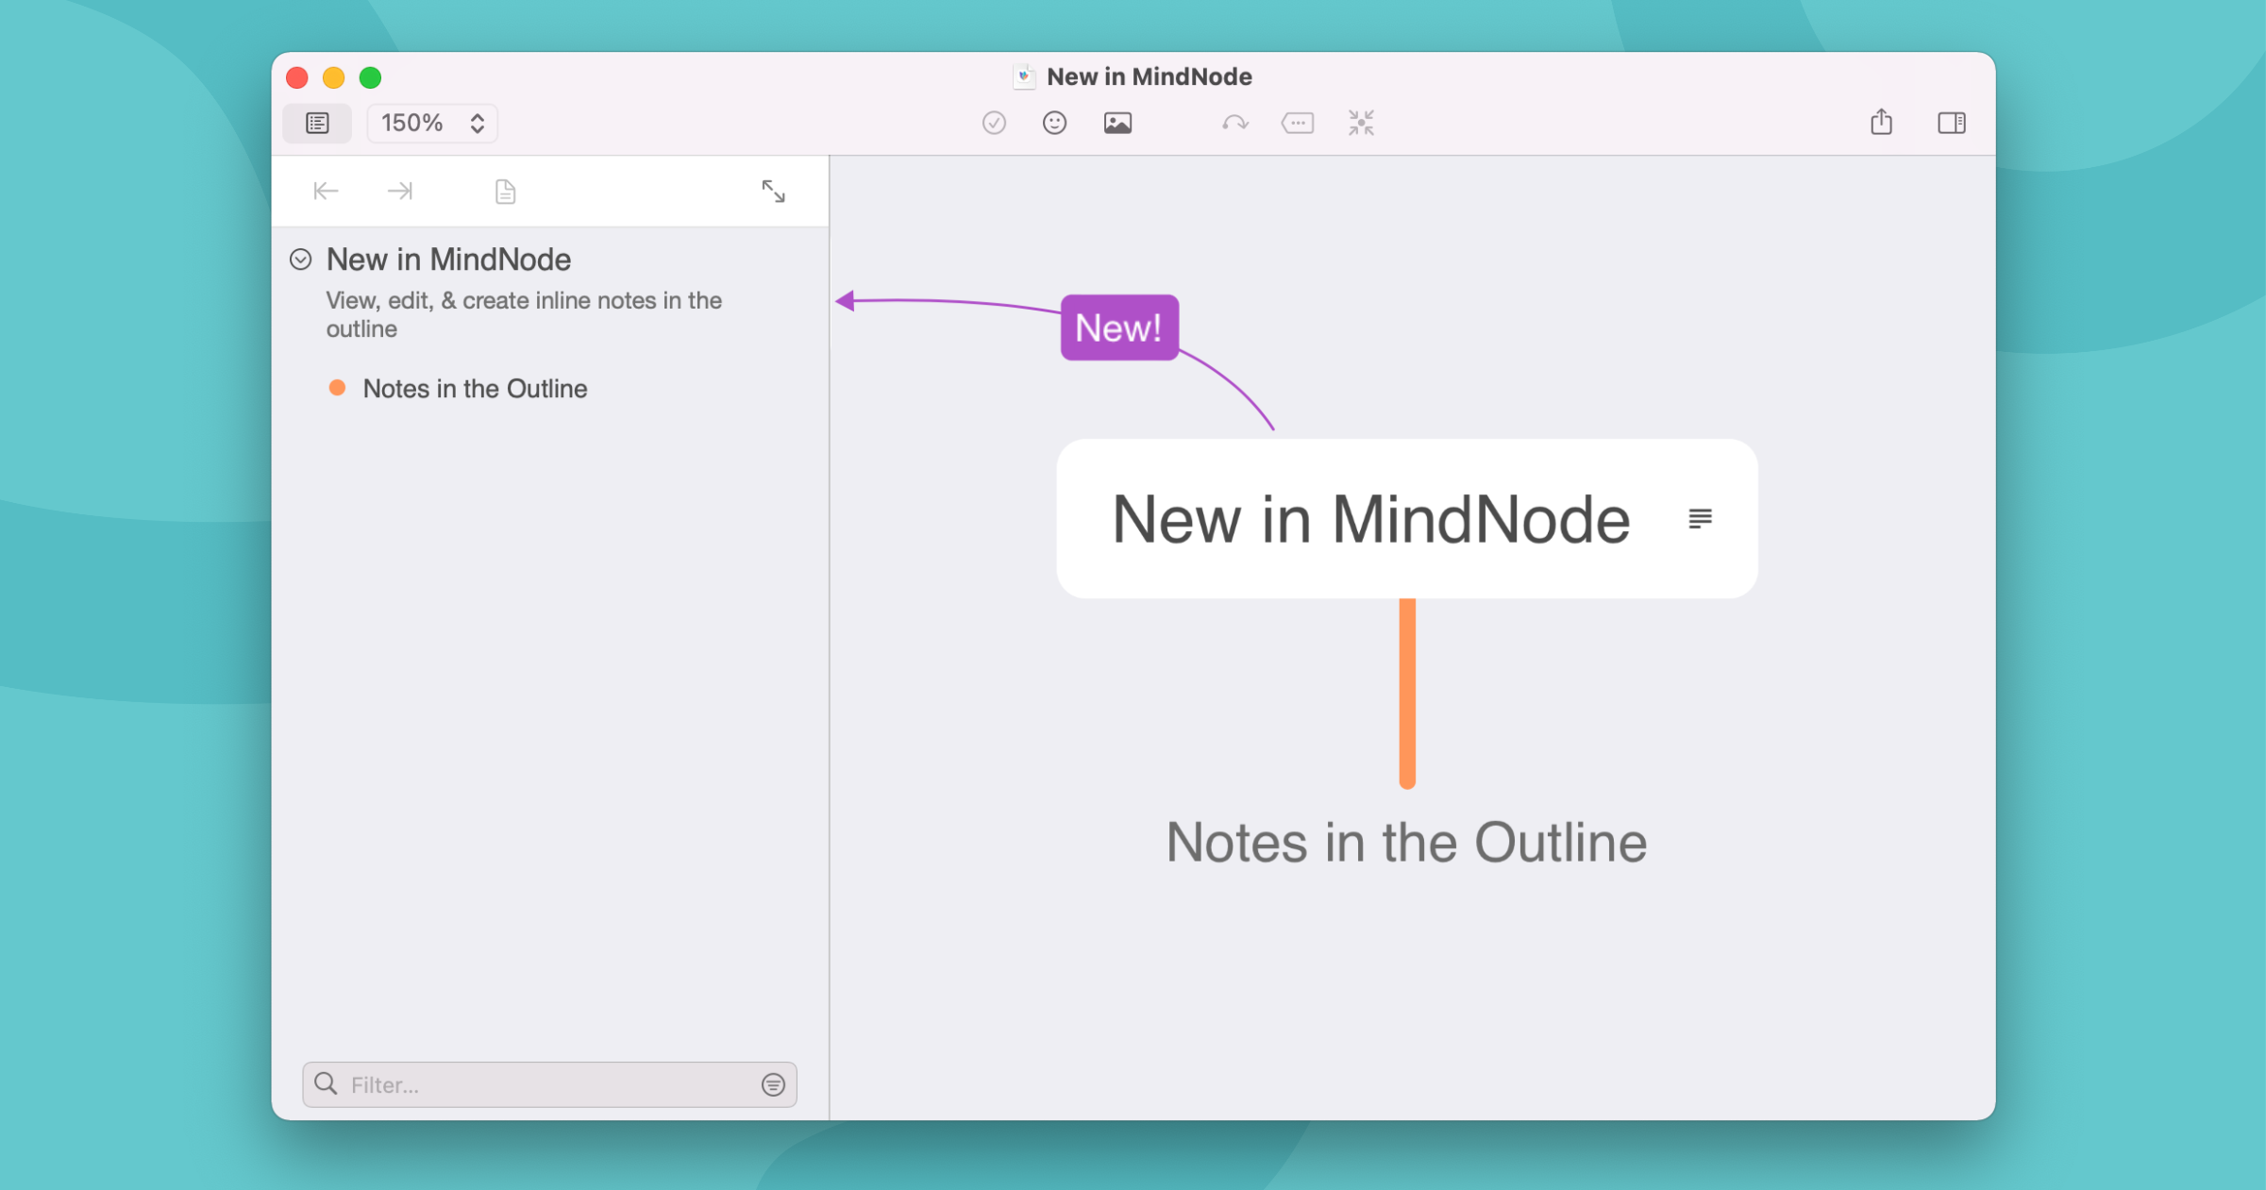
Task: Minimize the MindNode window
Action: [x=333, y=77]
